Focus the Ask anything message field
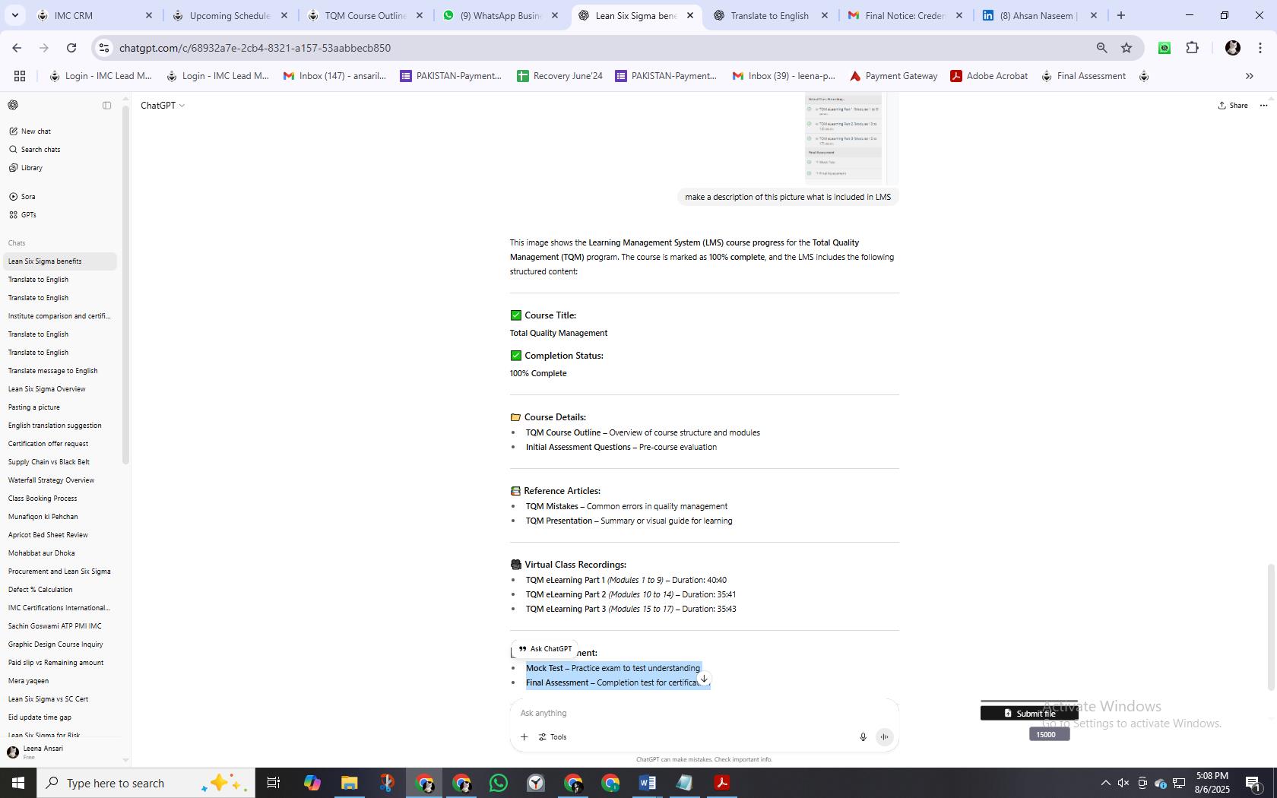 [703, 713]
